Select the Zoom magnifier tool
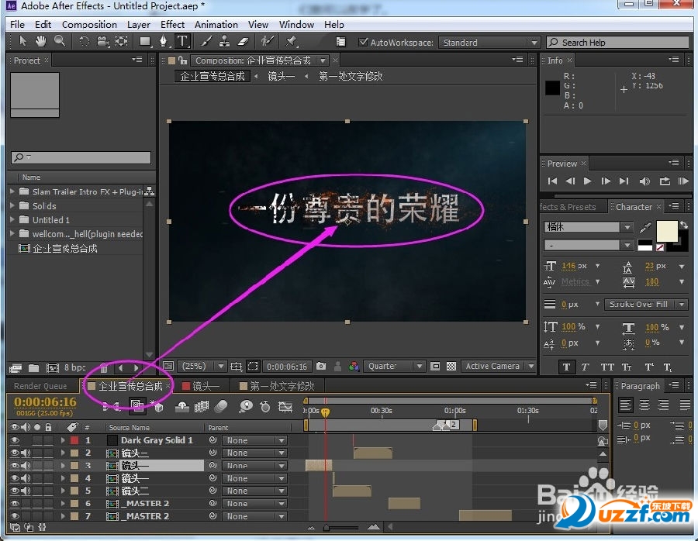This screenshot has width=698, height=541. (x=59, y=41)
